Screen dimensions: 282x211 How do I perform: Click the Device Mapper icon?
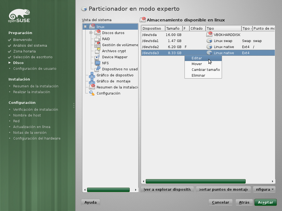coord(97,57)
